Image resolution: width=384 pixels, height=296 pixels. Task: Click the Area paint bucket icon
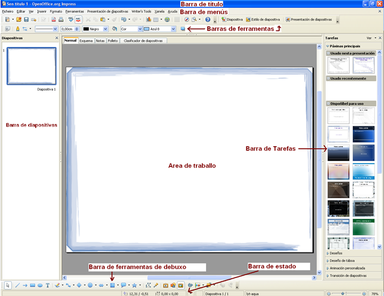114,29
